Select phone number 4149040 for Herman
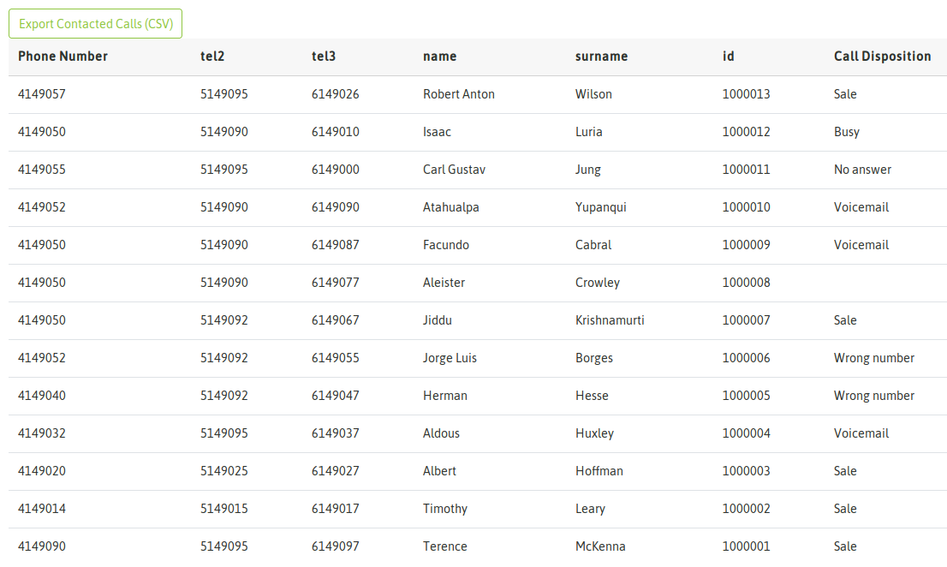The height and width of the screenshot is (567, 947). click(42, 396)
